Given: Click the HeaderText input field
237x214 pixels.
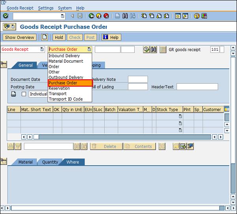Looking at the screenshot, I should coord(197,87).
